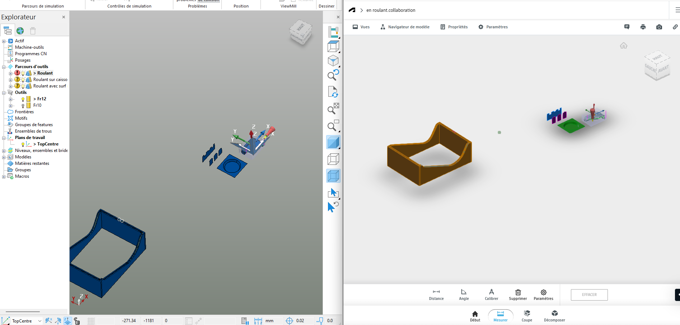Collapse the Parcours d'outils tree node
Screen dimensions: 680x325
(x=4, y=67)
